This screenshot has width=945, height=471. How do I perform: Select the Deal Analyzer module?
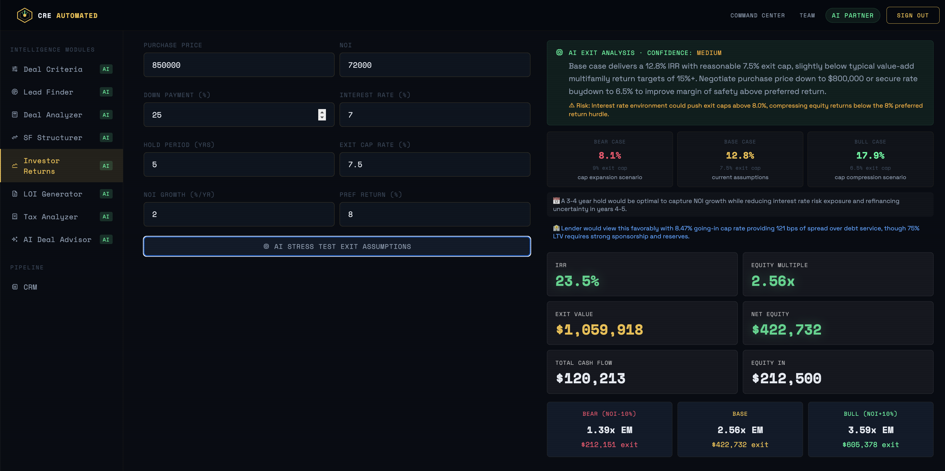point(62,115)
